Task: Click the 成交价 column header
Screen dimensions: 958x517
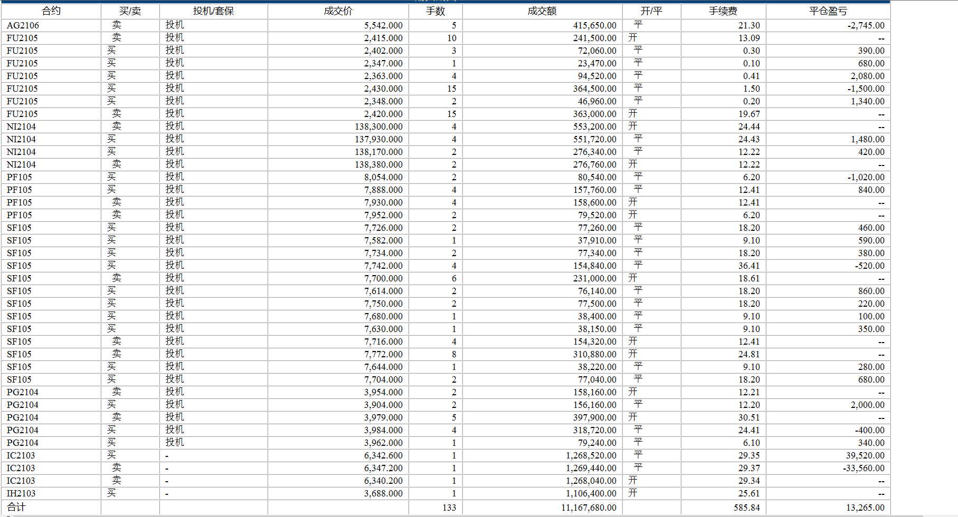Action: click(x=338, y=11)
